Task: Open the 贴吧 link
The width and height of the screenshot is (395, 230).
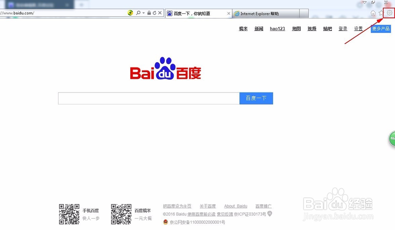Action: [x=327, y=29]
